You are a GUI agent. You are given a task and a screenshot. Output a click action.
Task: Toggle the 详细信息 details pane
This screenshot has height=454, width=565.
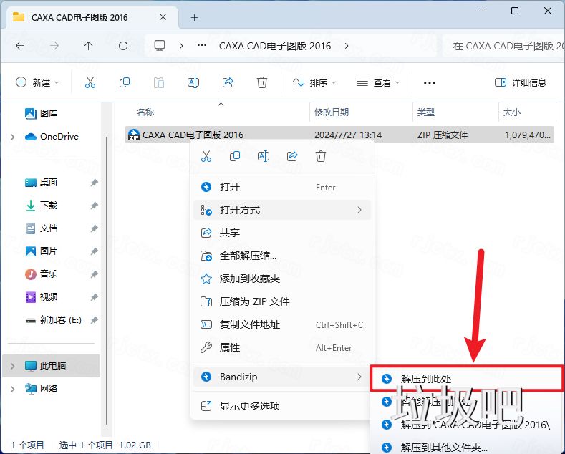[521, 82]
